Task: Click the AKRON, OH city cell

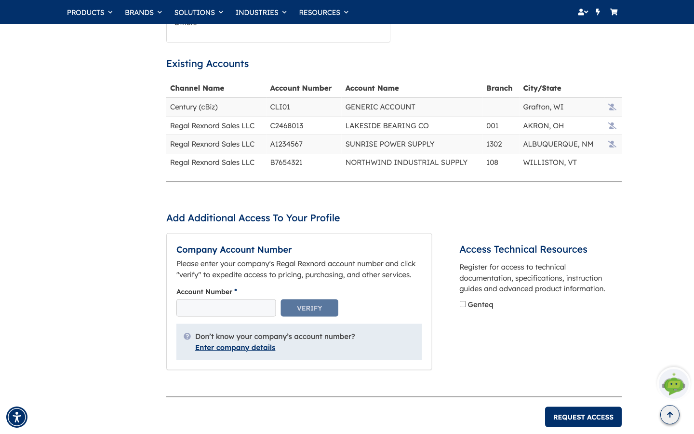Action: coord(543,126)
